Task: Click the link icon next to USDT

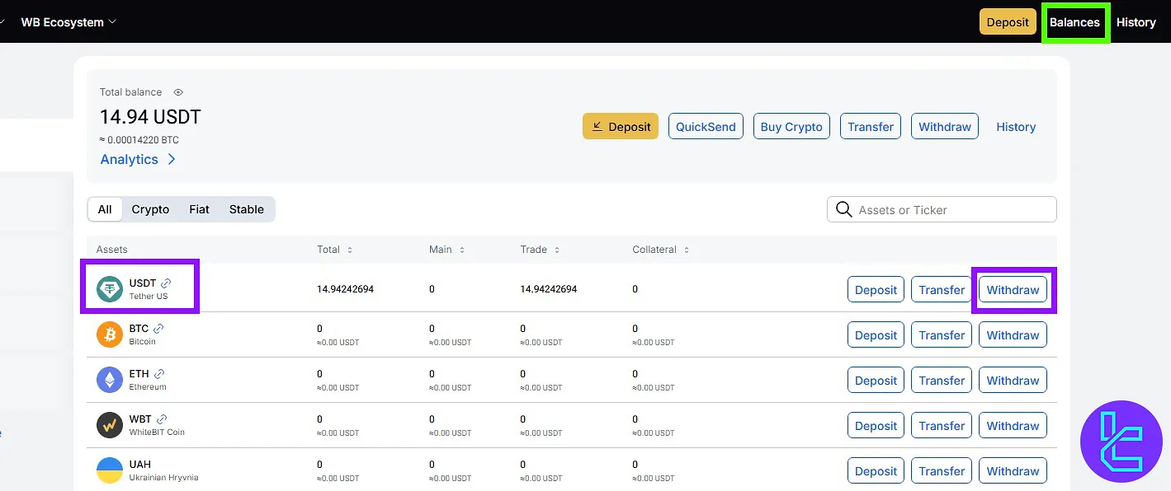Action: (x=166, y=283)
